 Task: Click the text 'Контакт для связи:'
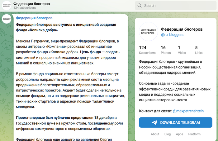point(156,111)
